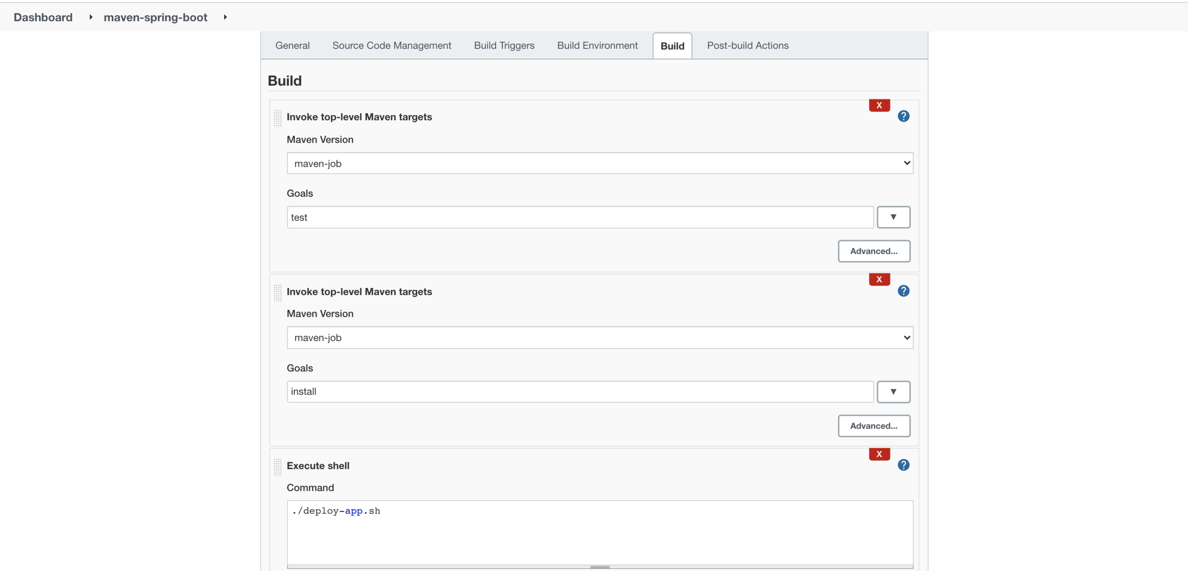Switch to Source Code Management tab
This screenshot has width=1188, height=571.
click(392, 46)
